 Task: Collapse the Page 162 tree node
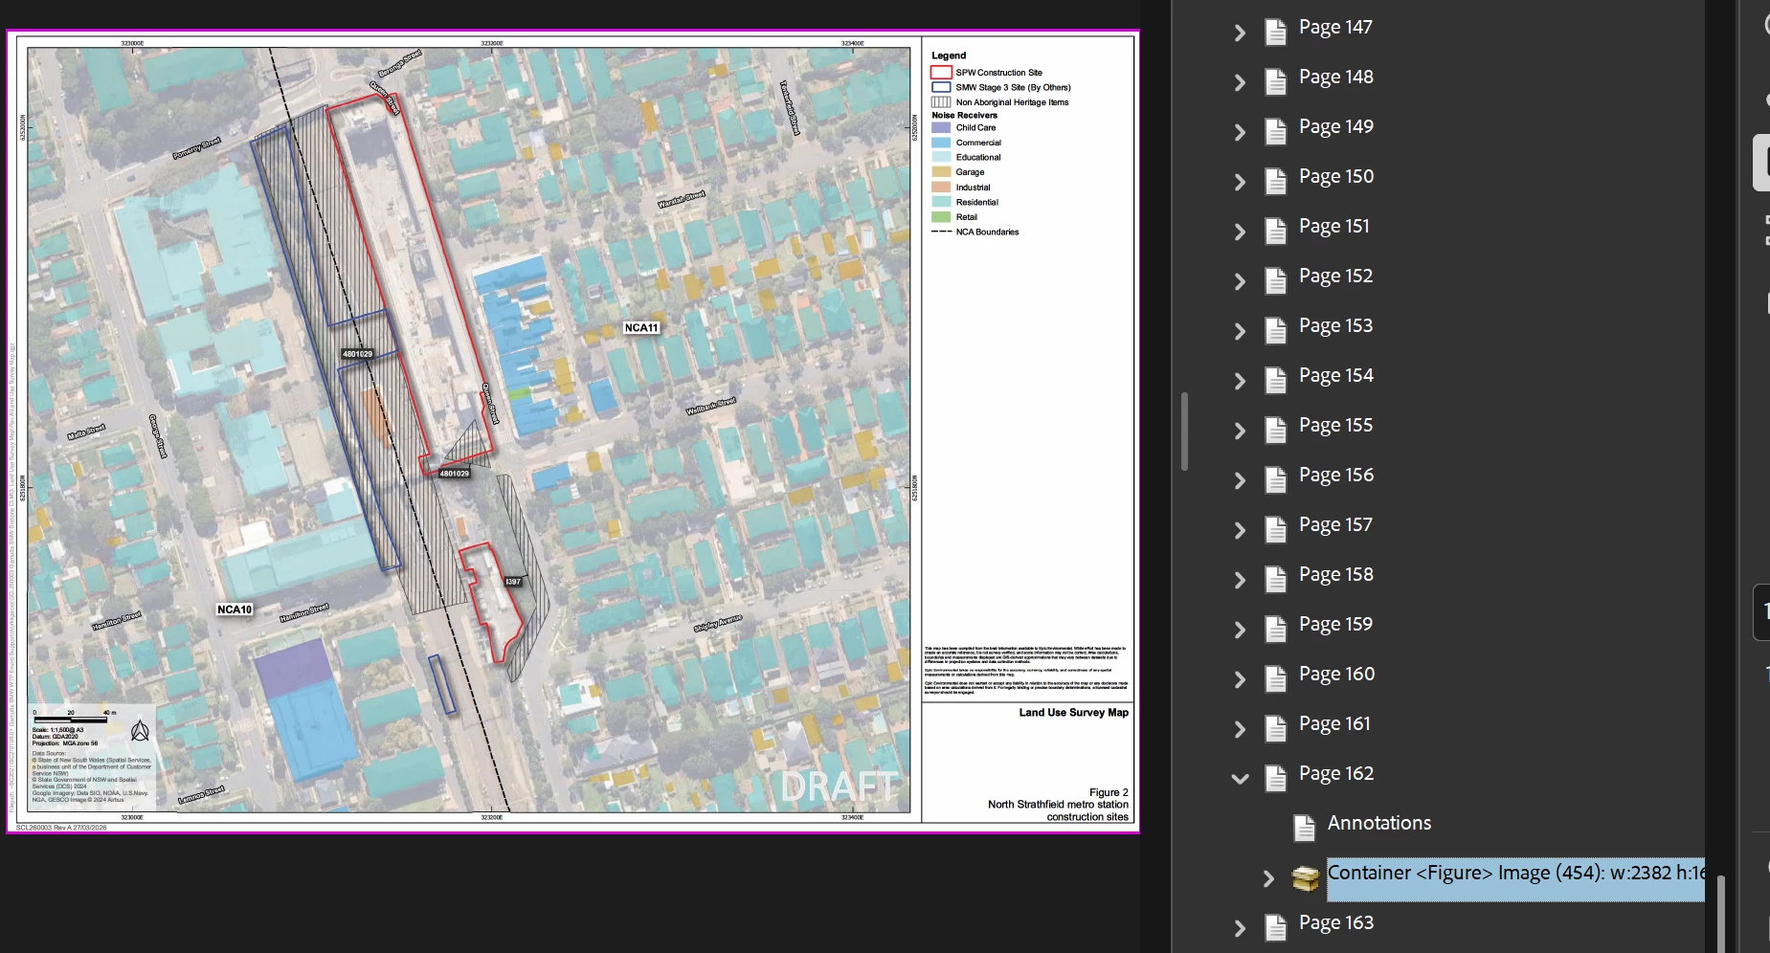pyautogui.click(x=1240, y=779)
